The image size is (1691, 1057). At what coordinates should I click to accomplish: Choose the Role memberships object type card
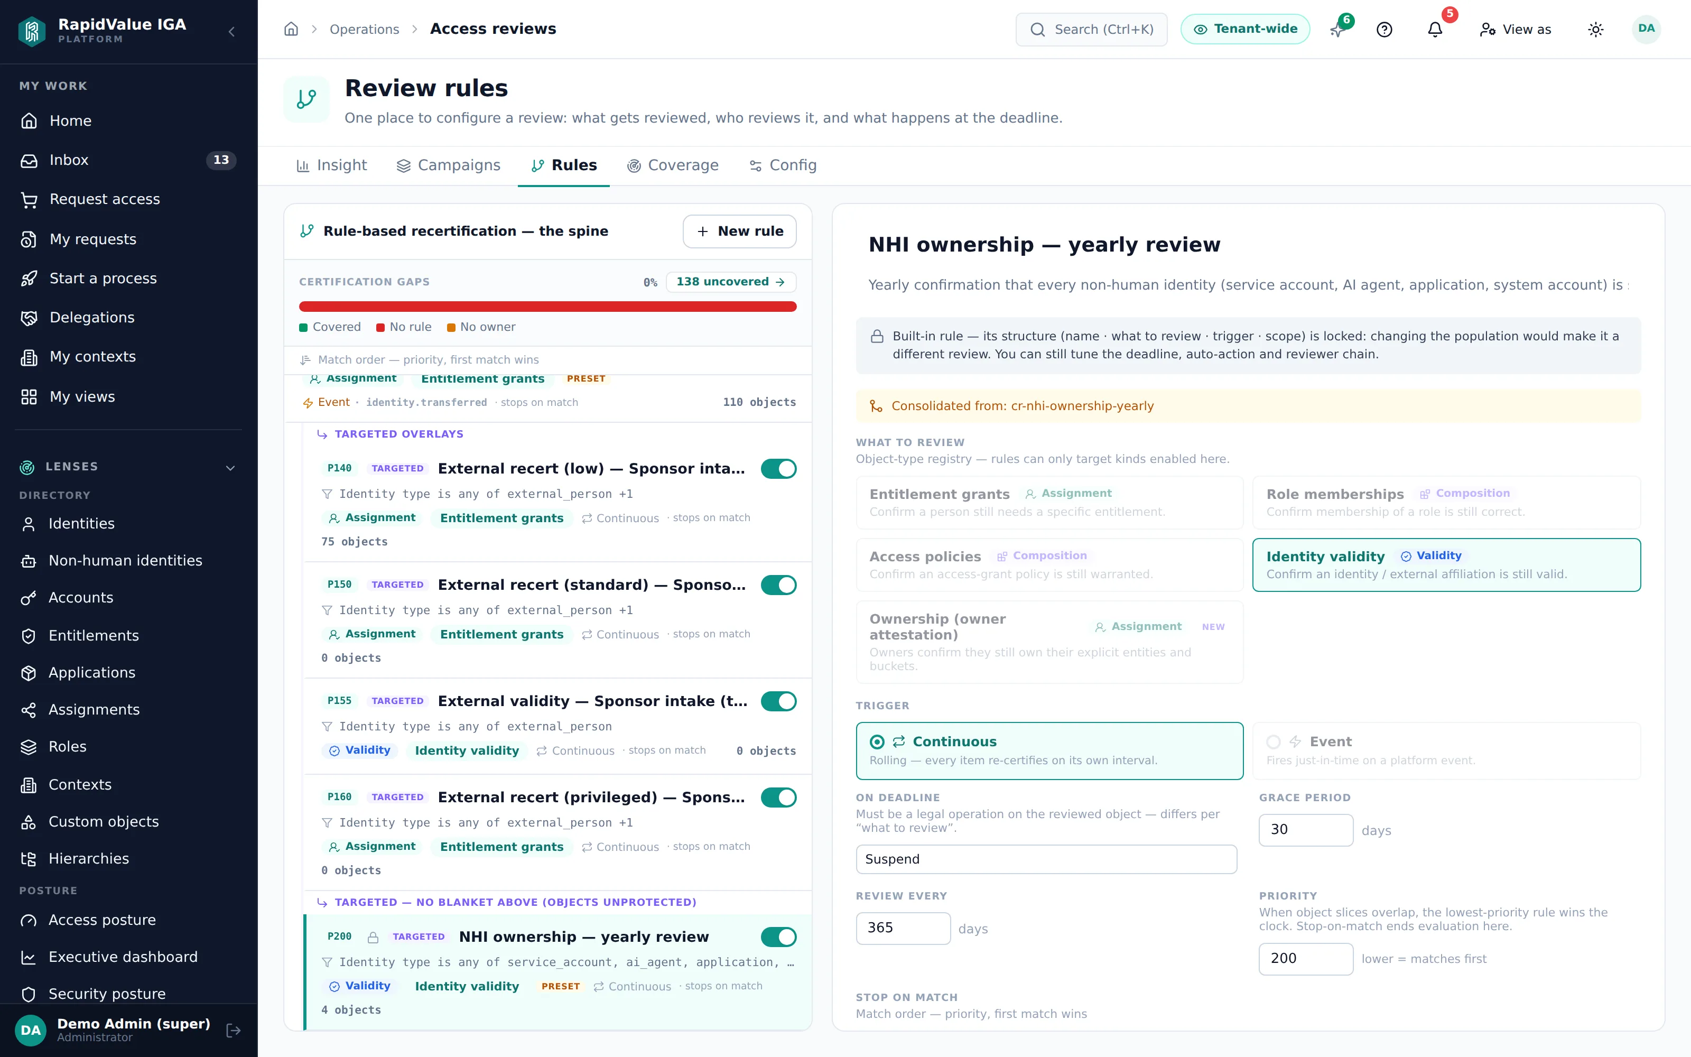click(1446, 502)
